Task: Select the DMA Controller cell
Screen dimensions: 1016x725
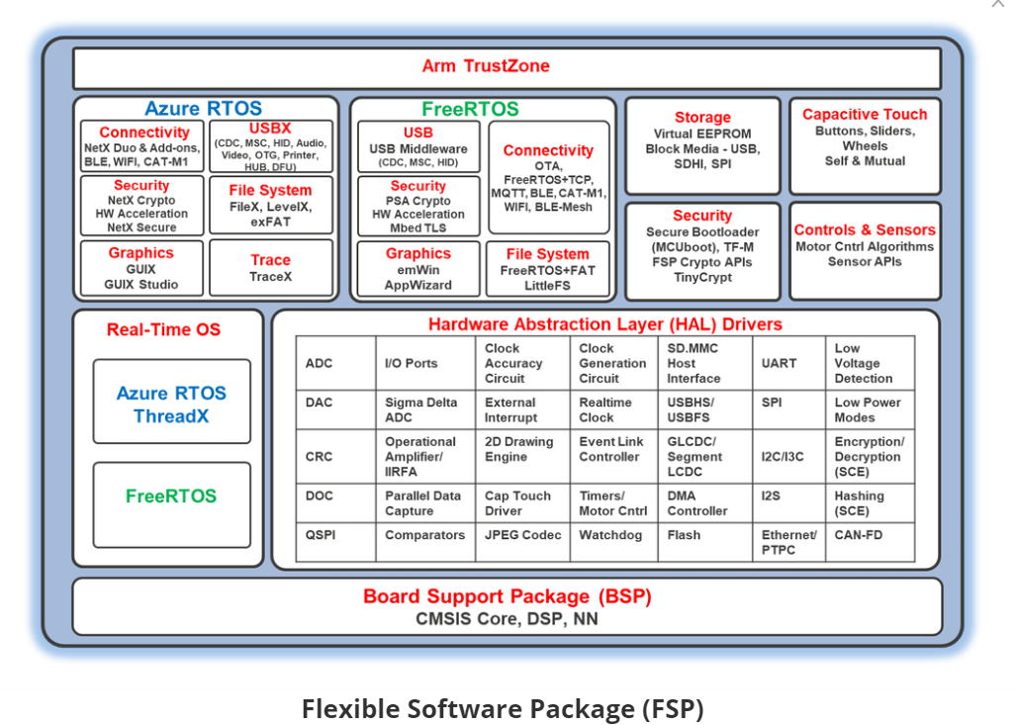Action: (705, 503)
